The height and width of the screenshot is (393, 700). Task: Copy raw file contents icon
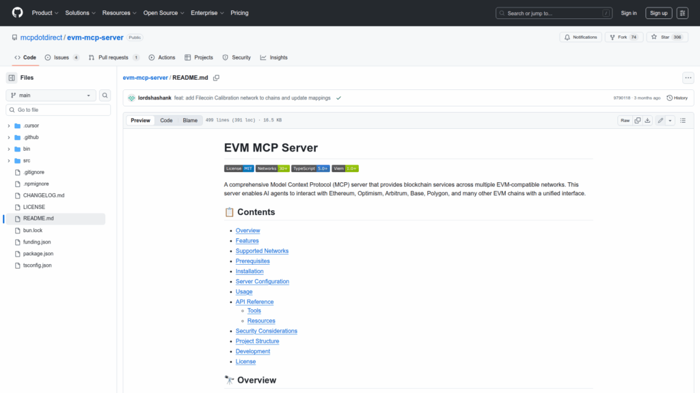coord(638,121)
